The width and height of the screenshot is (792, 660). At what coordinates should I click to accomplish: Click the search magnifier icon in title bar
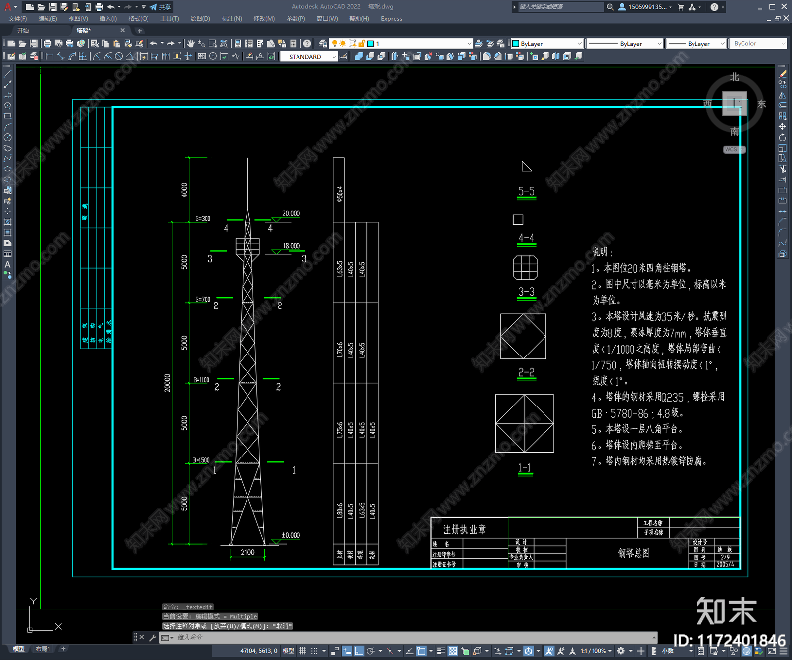[x=610, y=7]
